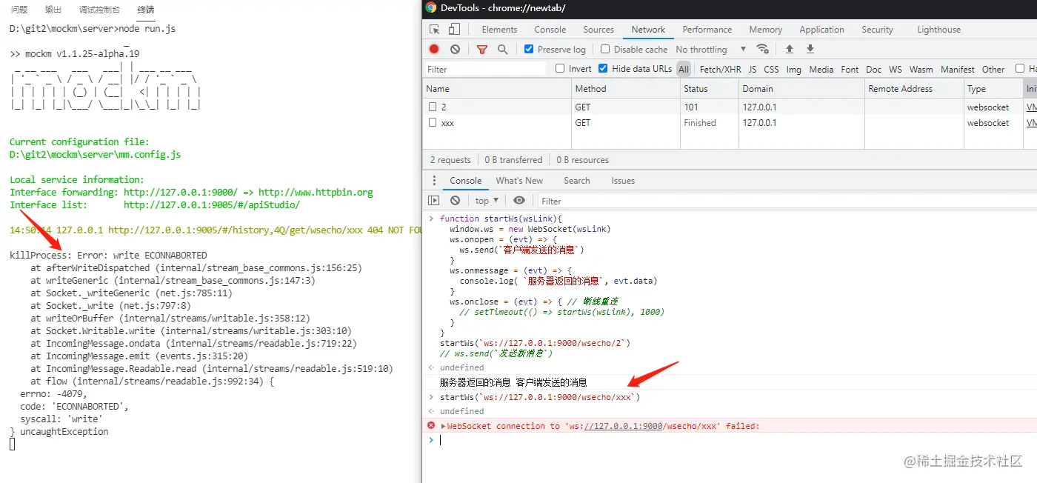
Task: Switch to the 问题 panel tab
Action: click(19, 10)
